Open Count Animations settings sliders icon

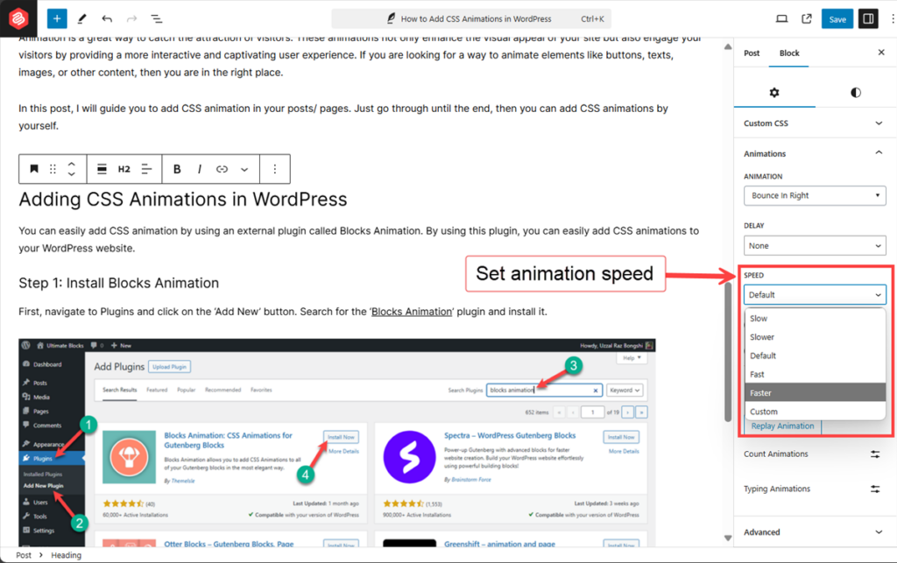[875, 454]
